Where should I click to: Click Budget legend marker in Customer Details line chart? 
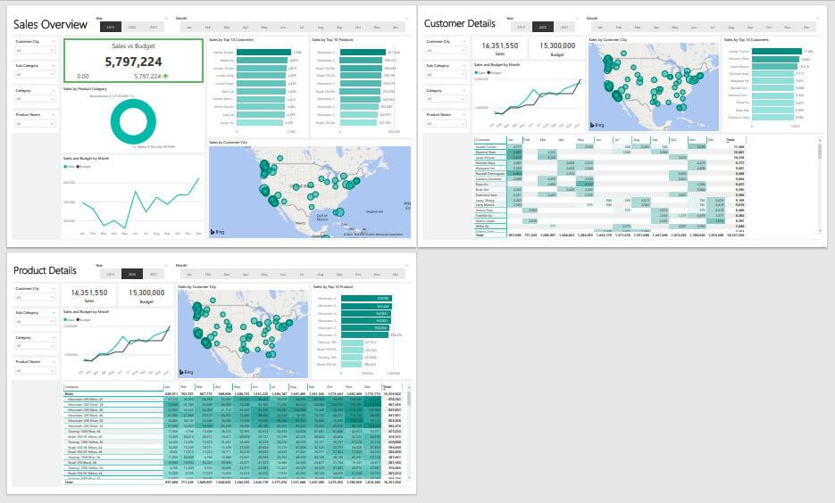[488, 72]
